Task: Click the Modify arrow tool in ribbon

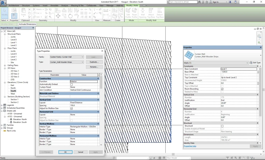Action: click(x=4, y=13)
